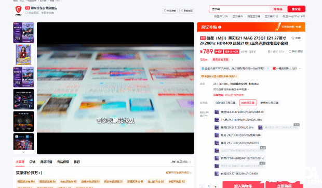The height and width of the screenshot is (188, 322).
Task: Click the main product video player
Action: point(115,88)
